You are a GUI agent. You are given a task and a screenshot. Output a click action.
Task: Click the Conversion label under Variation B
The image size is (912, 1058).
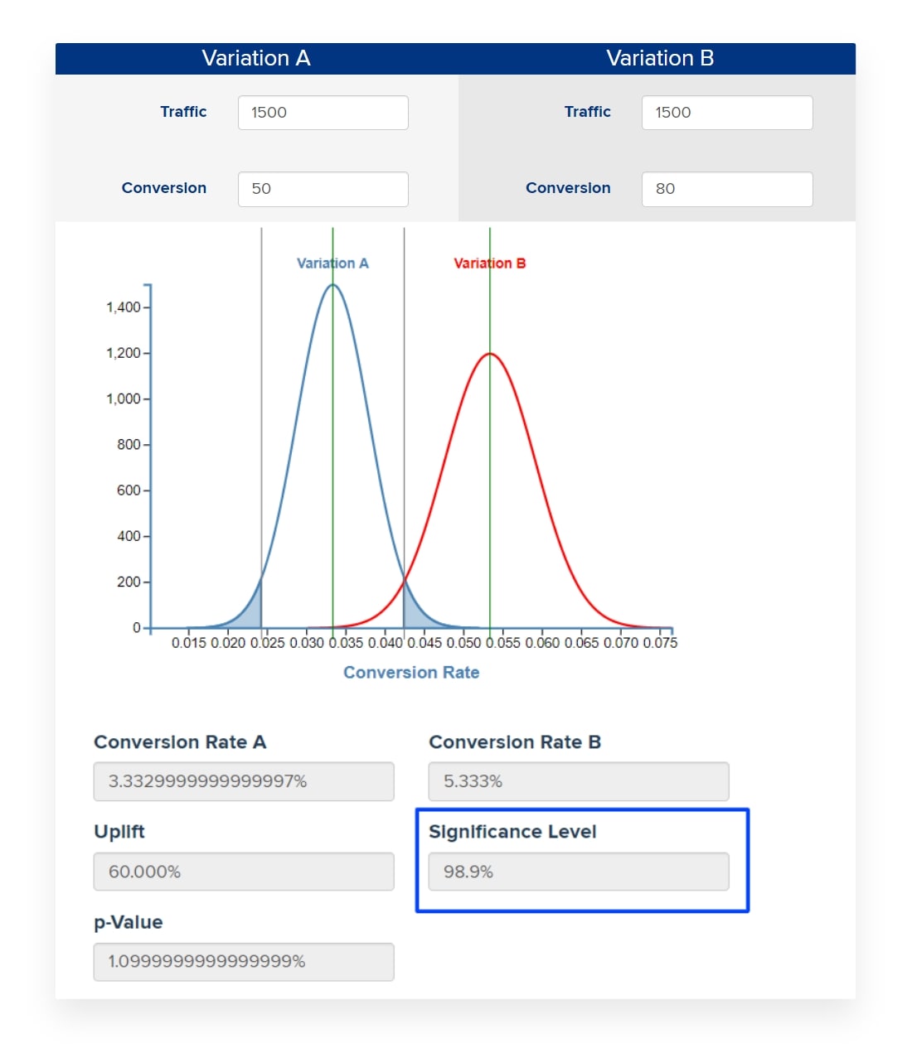(568, 188)
